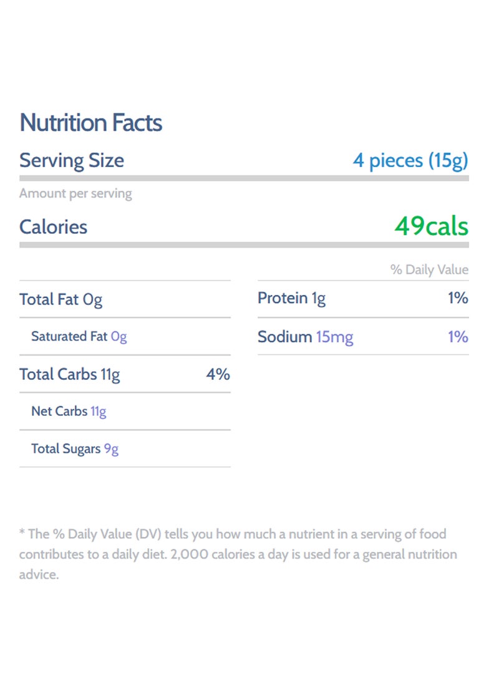Click the 1% daily value for protein
The image size is (499, 686).
(x=458, y=298)
